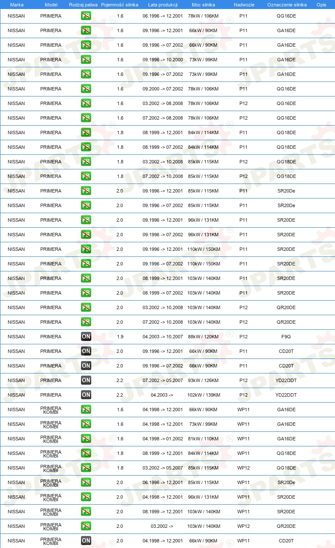Image resolution: width=335 pixels, height=548 pixels.
Task: Select the 09.2000 -> 07.2002 production date cell
Action: coord(163,89)
